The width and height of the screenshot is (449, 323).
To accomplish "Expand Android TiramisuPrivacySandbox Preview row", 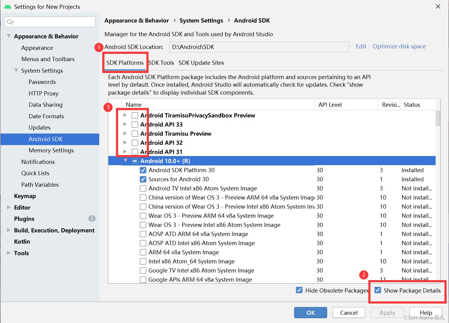I will click(125, 115).
